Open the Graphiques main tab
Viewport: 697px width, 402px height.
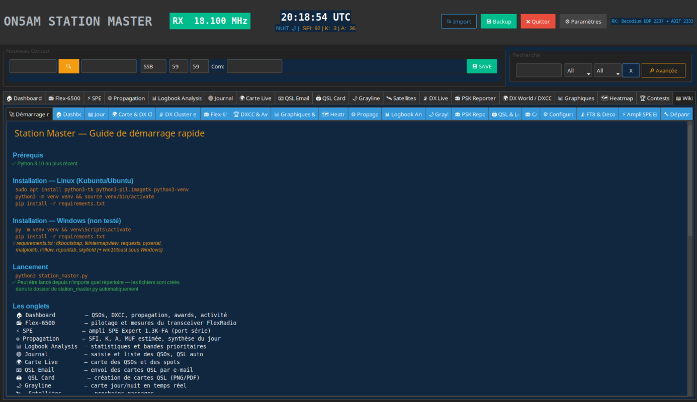pyautogui.click(x=576, y=98)
